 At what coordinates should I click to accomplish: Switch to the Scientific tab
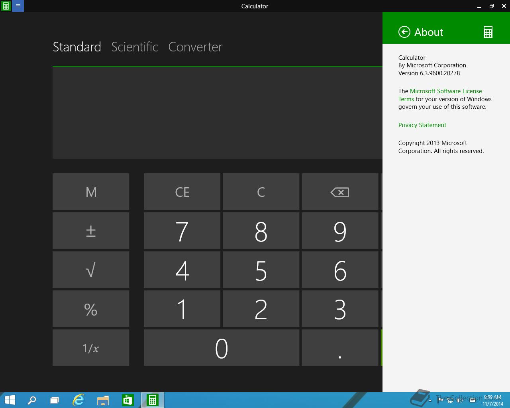coord(135,47)
